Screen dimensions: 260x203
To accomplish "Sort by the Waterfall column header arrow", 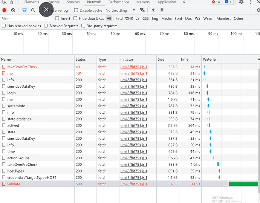I will coord(258,59).
